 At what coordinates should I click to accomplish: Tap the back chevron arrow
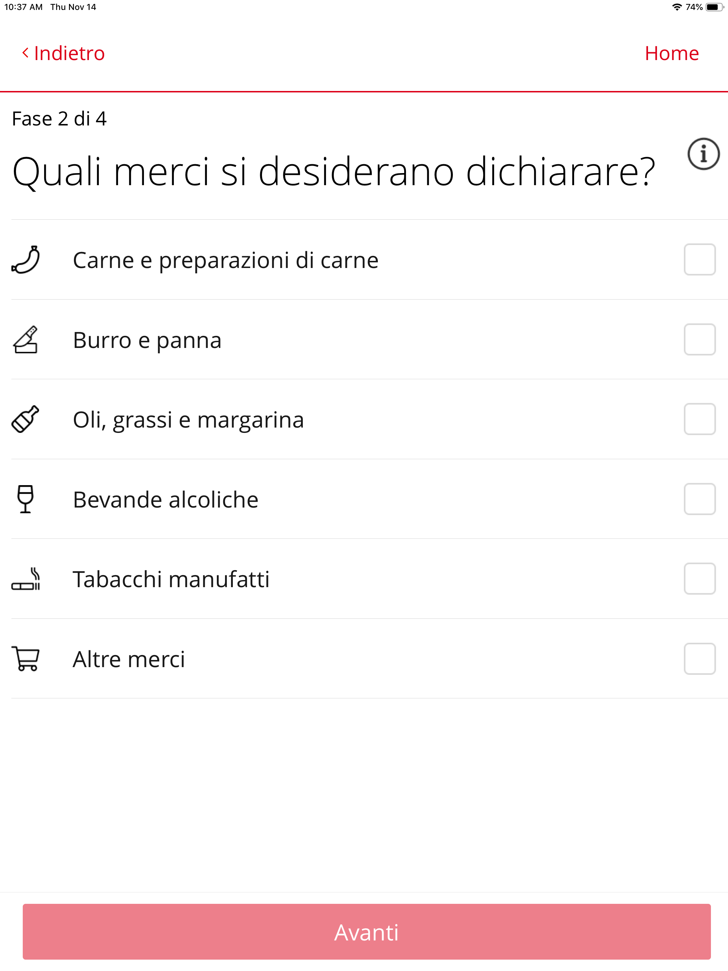(26, 53)
